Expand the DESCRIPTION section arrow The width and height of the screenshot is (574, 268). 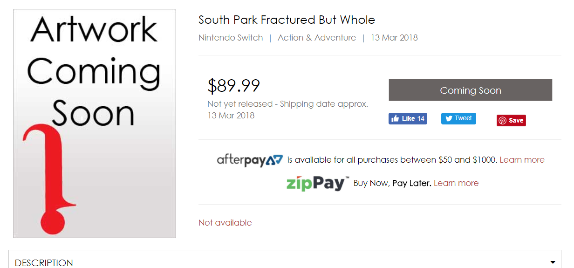pos(553,262)
